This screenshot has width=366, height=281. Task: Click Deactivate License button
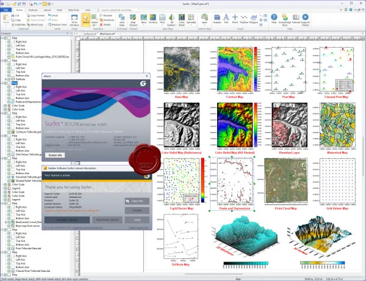pos(107,220)
